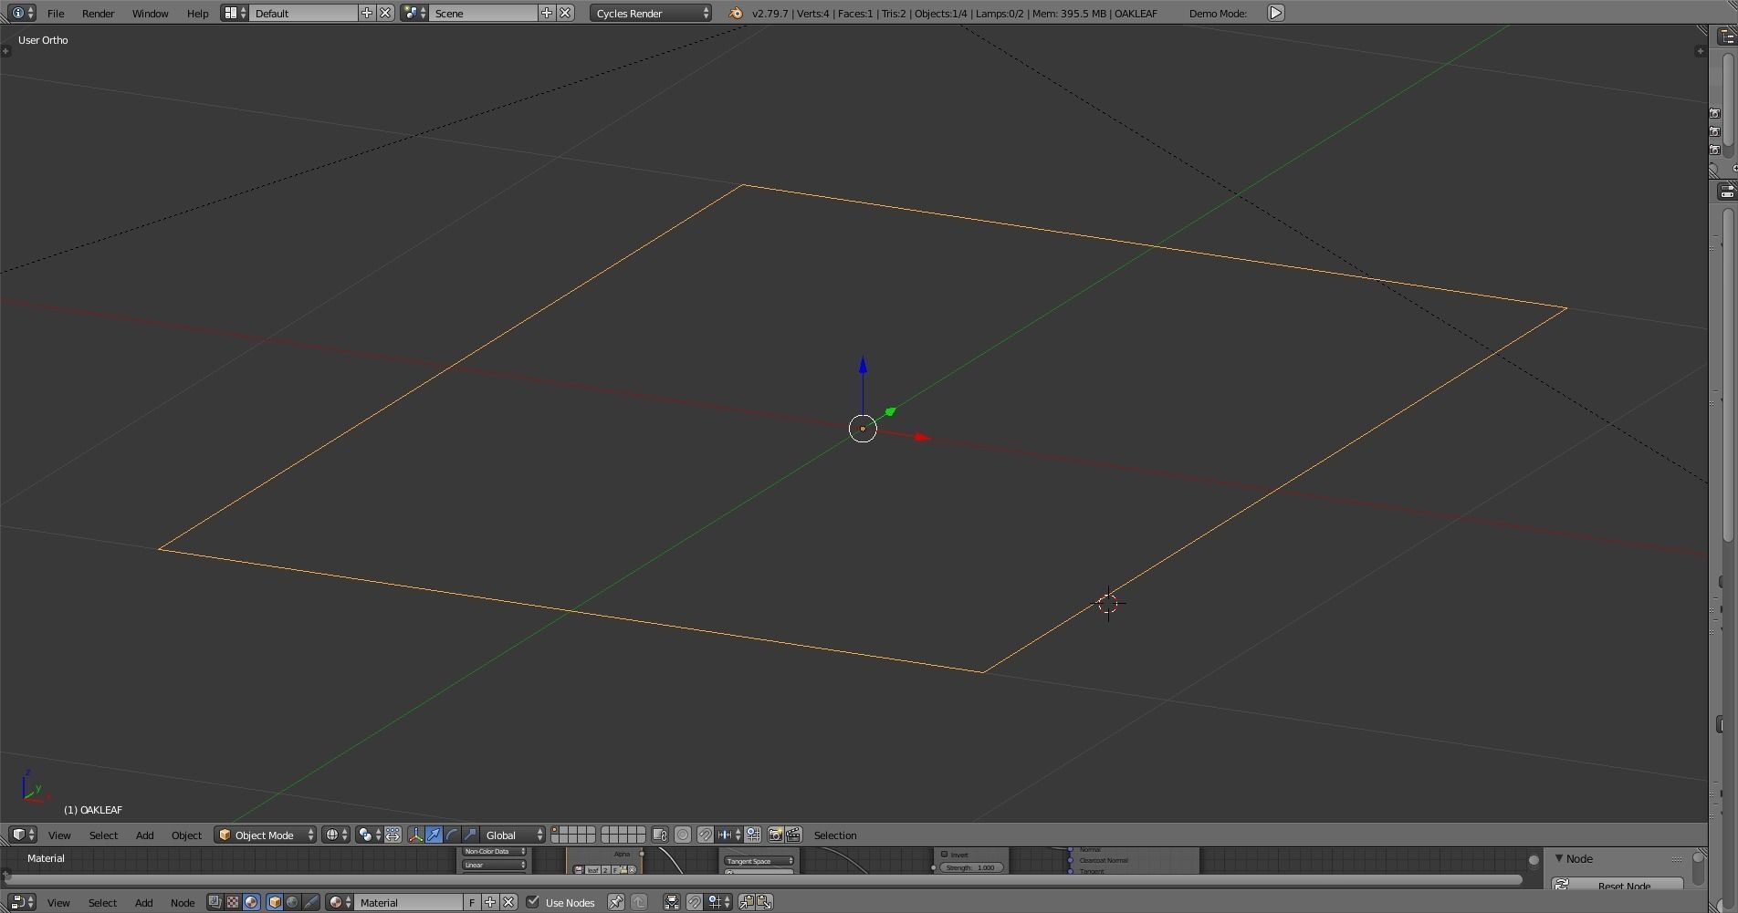Pin the node tree with pin icon
This screenshot has height=913, width=1738.
pyautogui.click(x=616, y=902)
